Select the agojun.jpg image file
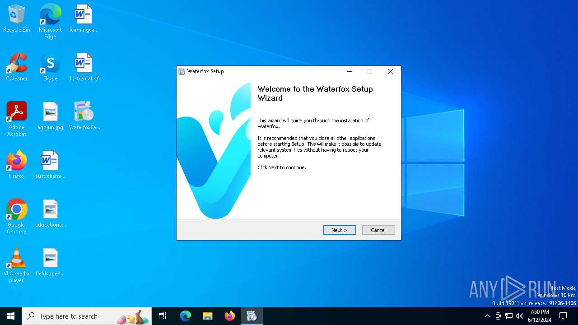 [x=50, y=116]
